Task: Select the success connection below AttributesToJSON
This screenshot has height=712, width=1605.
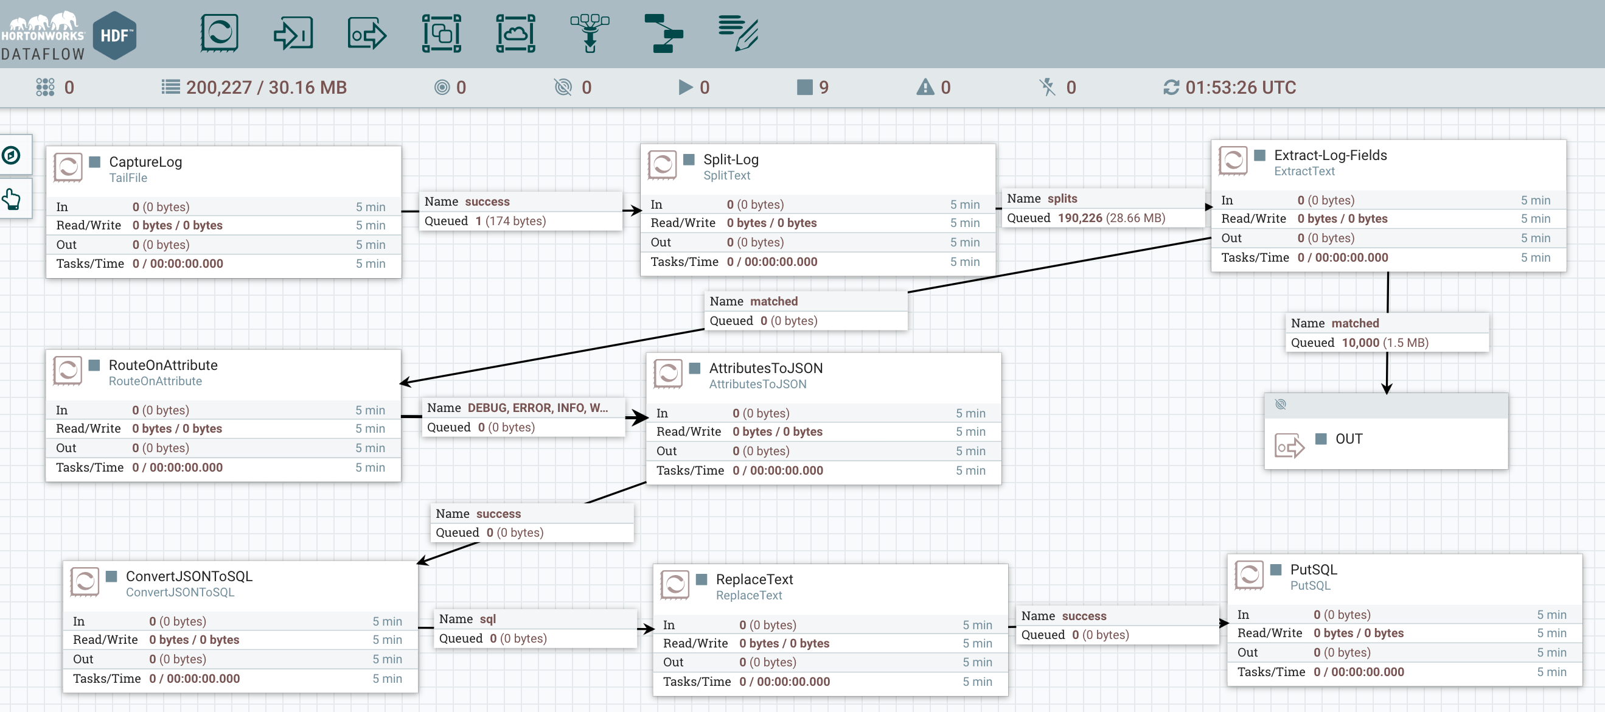Action: click(532, 523)
